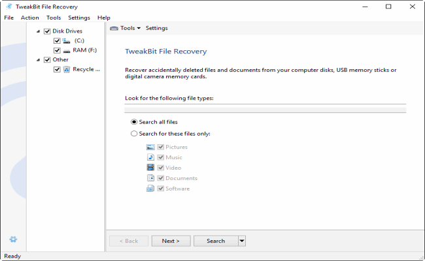
Task: Select Search for these files only option
Action: tap(134, 134)
